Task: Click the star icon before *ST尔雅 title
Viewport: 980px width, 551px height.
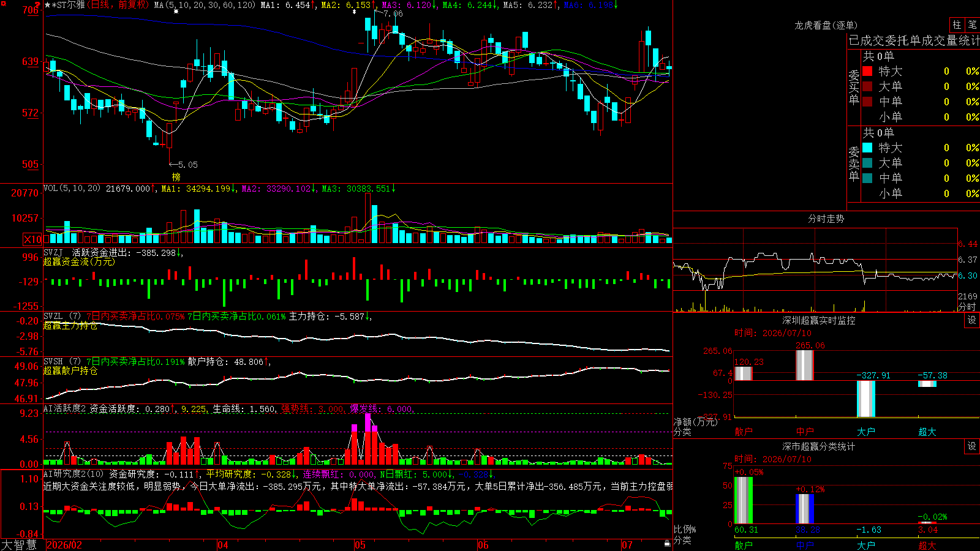Action: click(48, 5)
